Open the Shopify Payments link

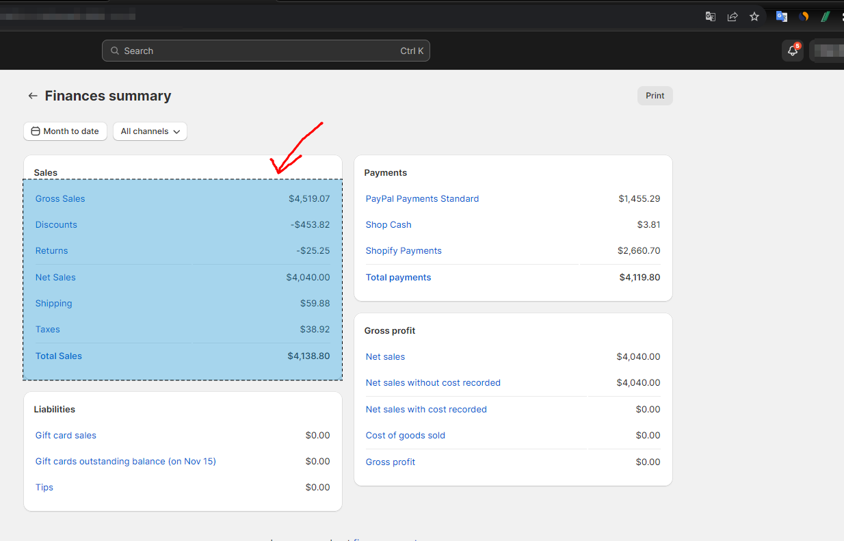click(404, 251)
